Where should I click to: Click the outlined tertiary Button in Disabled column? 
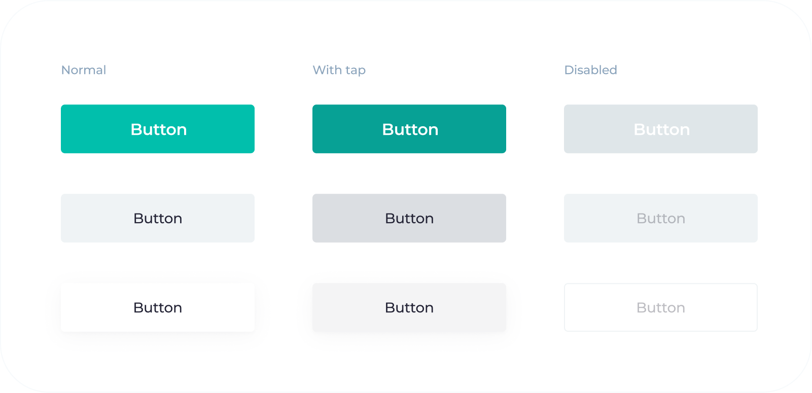660,307
